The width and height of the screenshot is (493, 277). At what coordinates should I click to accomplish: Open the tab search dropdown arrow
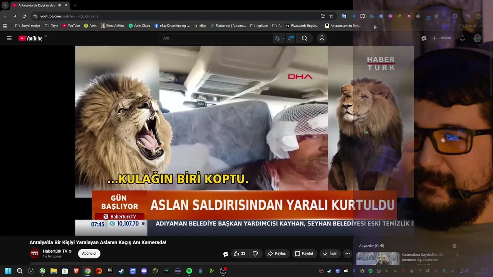coord(5,5)
